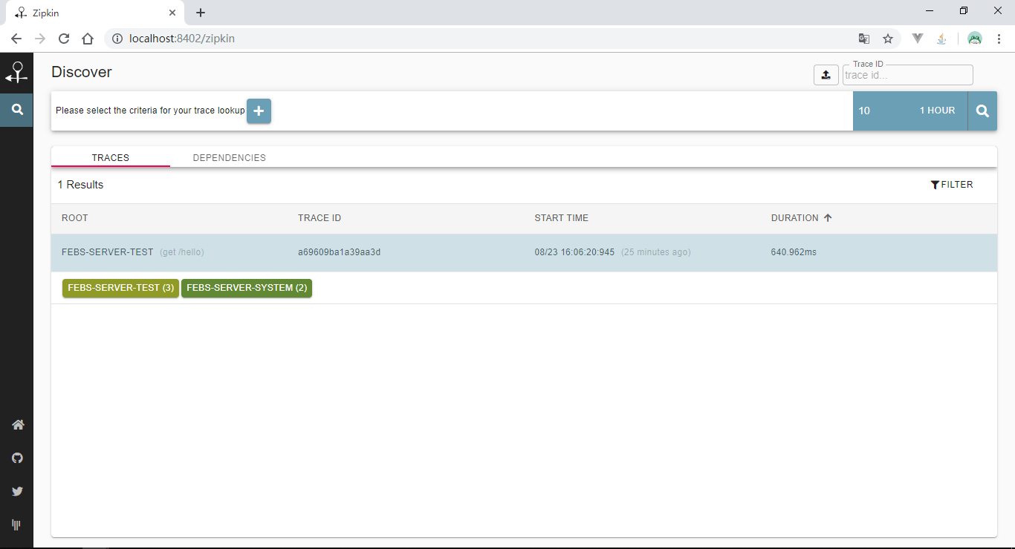
Task: Open the Twitter link icon in sidebar
Action: pyautogui.click(x=18, y=491)
